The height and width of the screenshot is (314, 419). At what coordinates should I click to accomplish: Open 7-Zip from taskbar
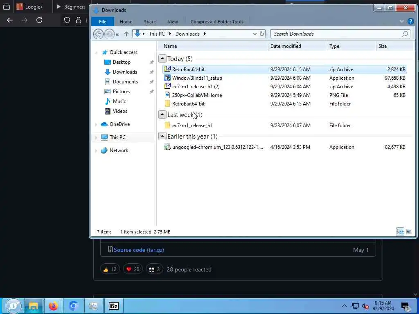click(x=114, y=306)
